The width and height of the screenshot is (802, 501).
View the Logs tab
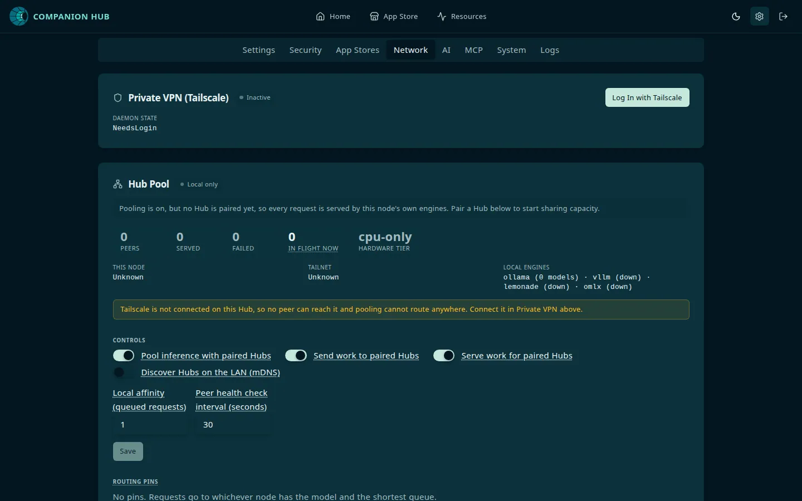pos(550,50)
